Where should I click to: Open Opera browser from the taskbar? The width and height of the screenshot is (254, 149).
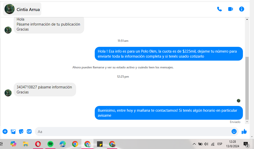(x=38, y=144)
